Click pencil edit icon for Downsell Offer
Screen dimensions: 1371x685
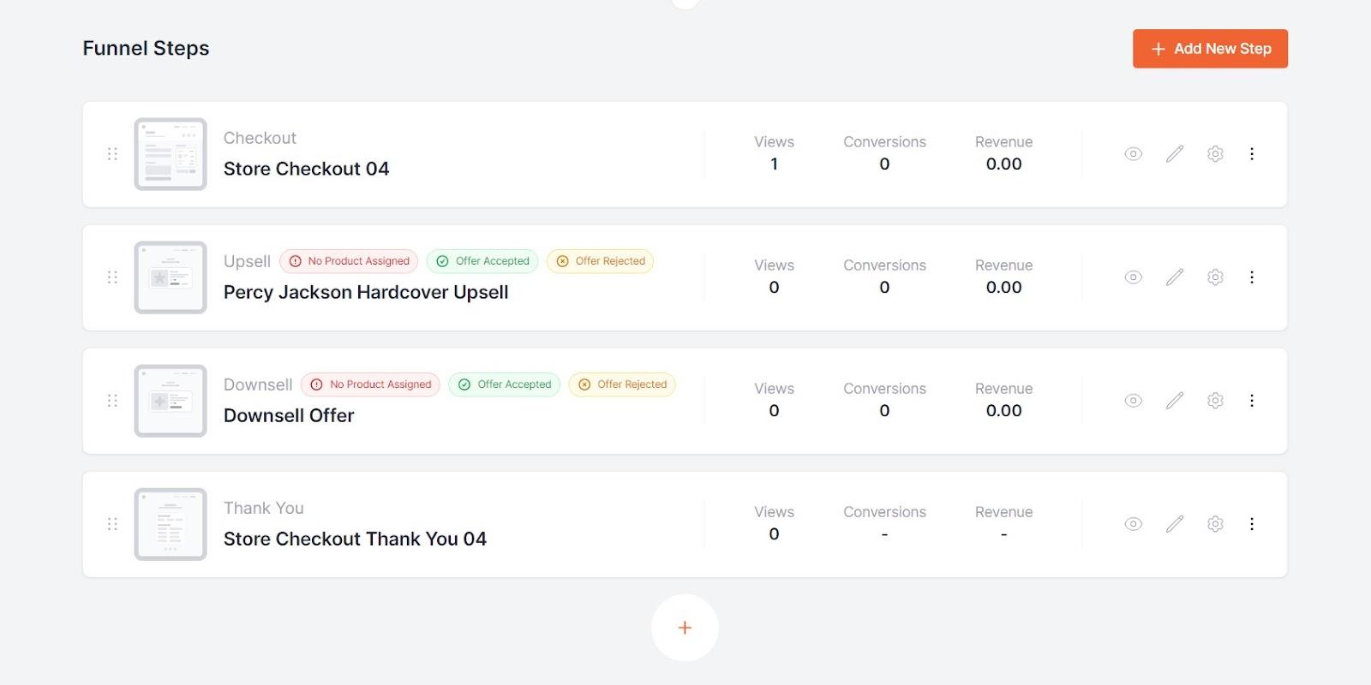coord(1174,401)
